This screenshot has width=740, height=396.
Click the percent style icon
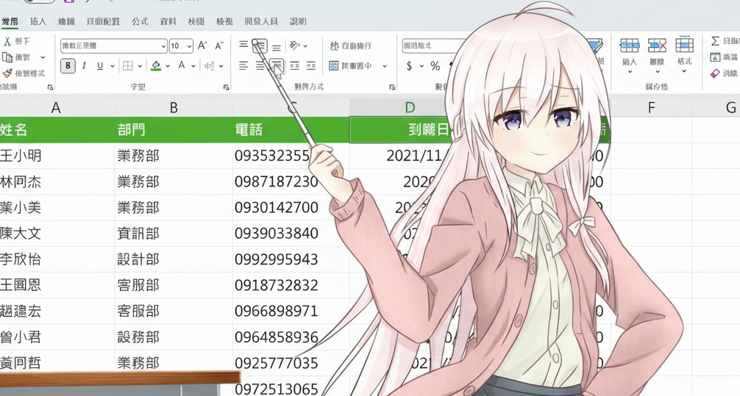pyautogui.click(x=435, y=66)
